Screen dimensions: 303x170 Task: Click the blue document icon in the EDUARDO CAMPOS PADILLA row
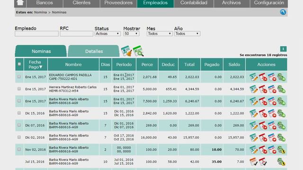(x=272, y=77)
